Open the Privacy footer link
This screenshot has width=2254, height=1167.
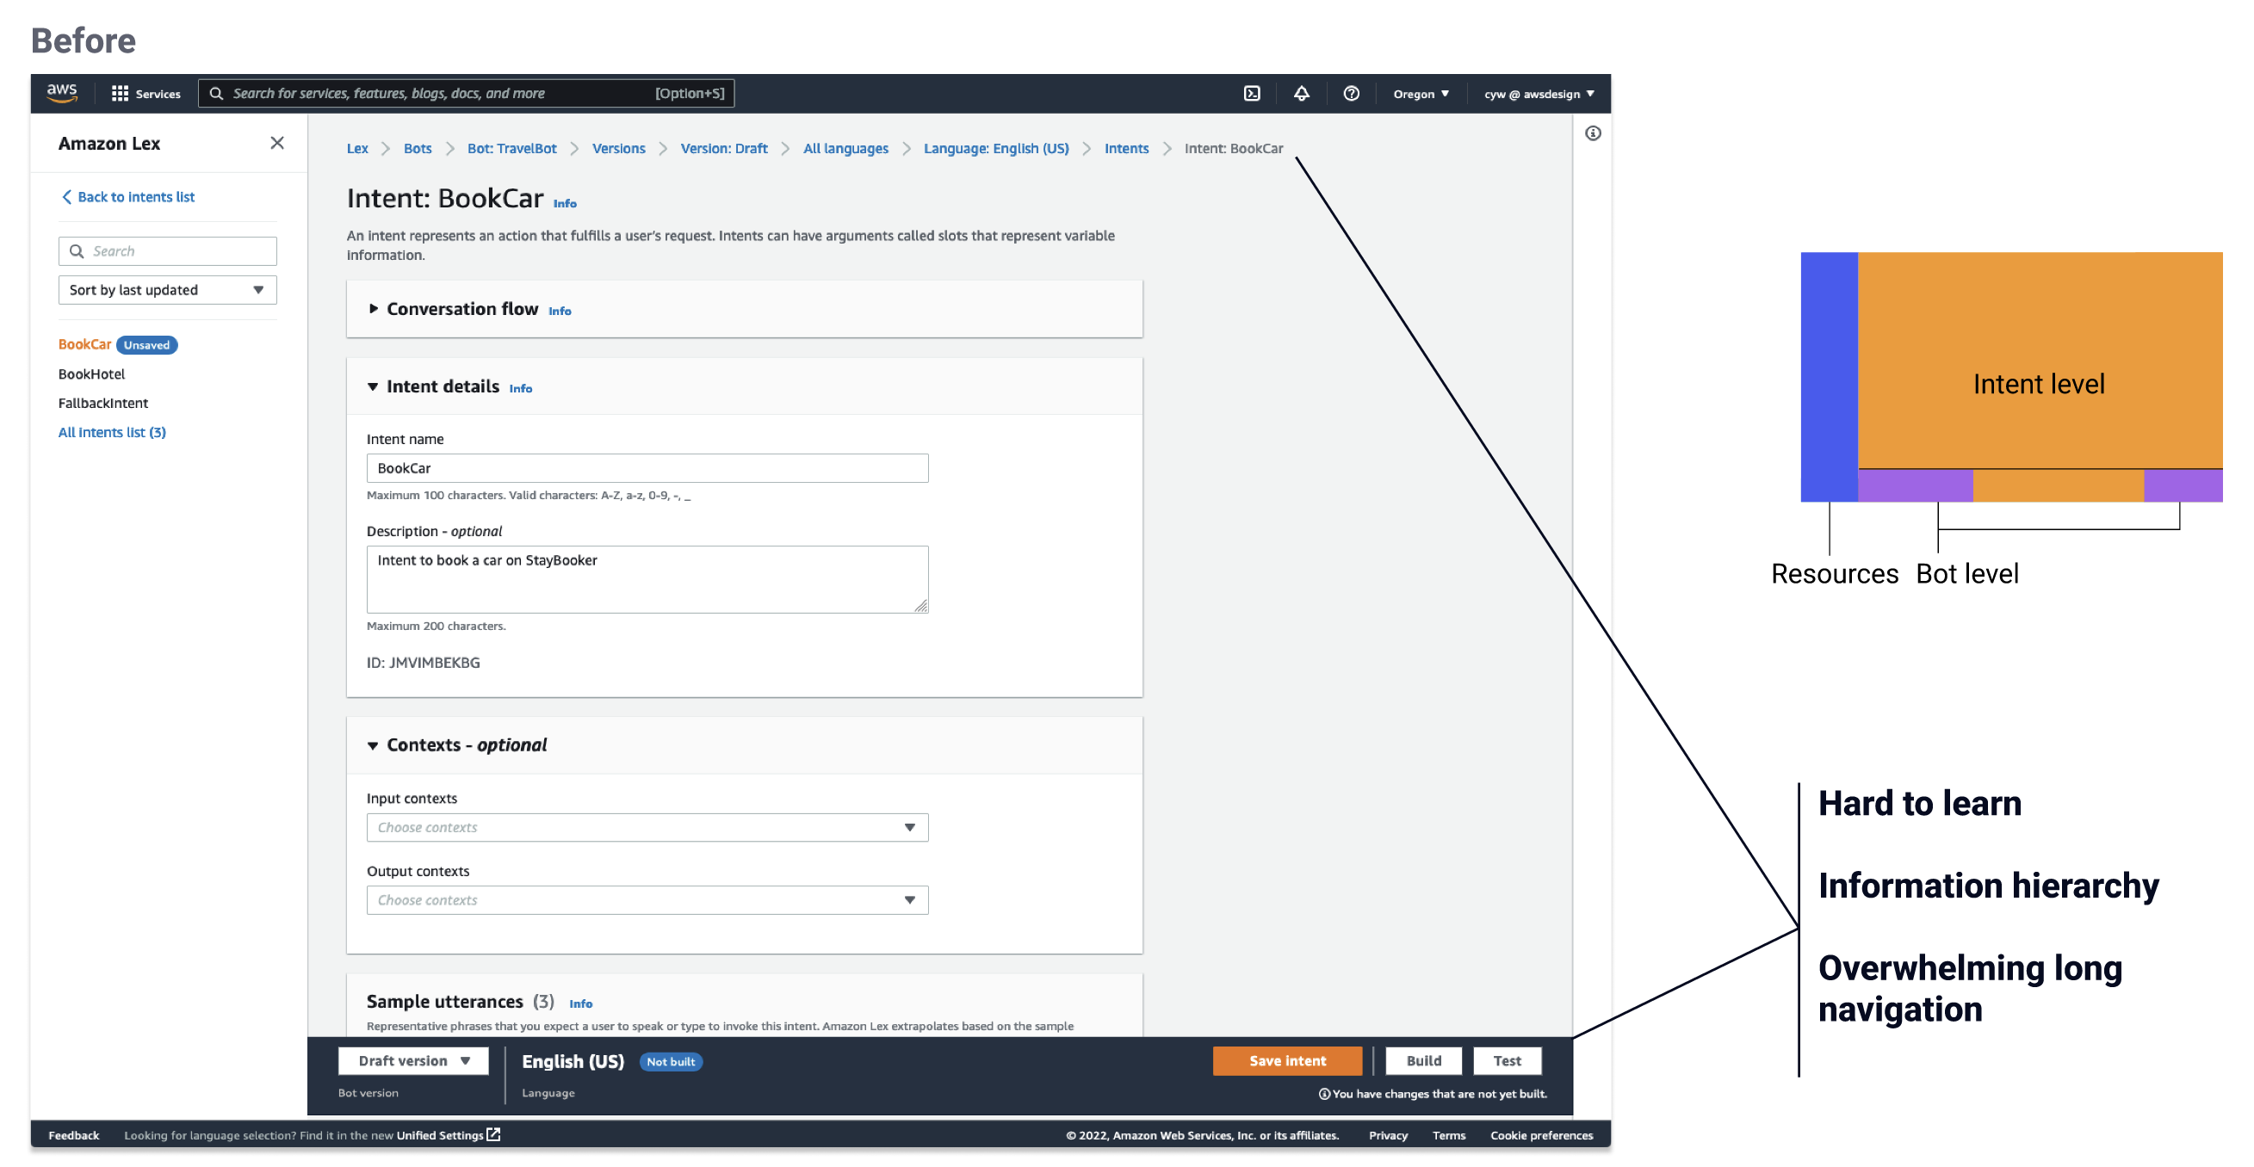(x=1388, y=1134)
